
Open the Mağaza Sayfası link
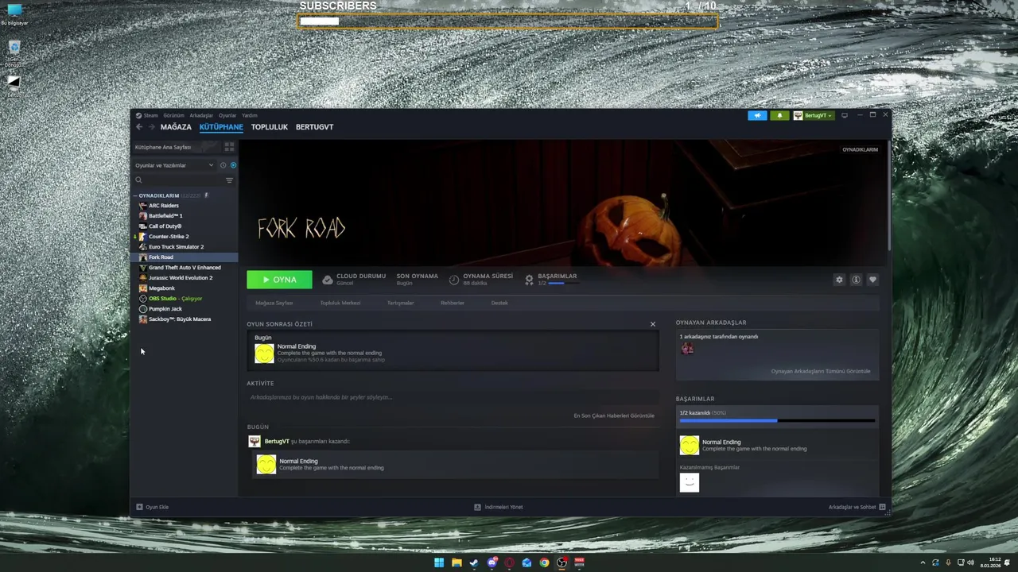click(274, 303)
